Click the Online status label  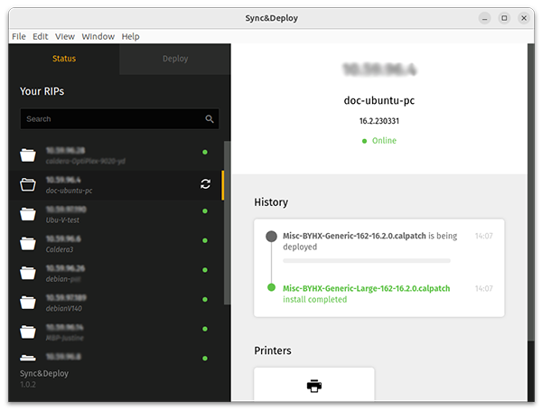coord(384,141)
